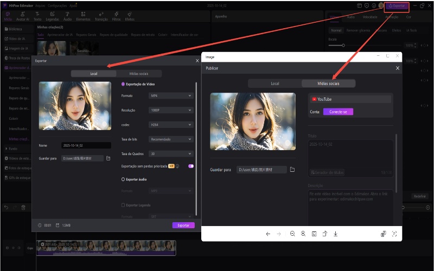The image size is (434, 271).
Task: Click the Descrição text area in Publicar
Action: tap(350, 208)
